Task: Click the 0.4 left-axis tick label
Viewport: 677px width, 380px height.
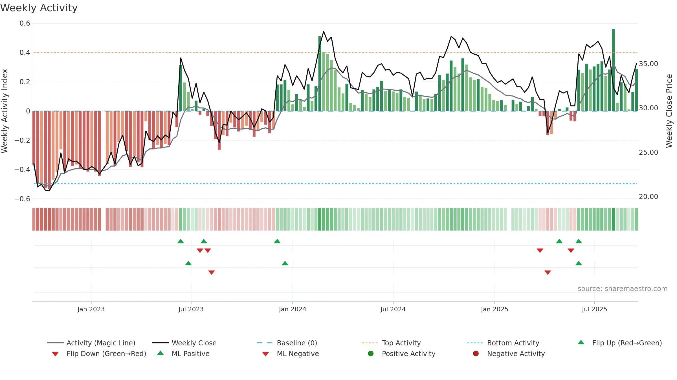Action: click(x=25, y=53)
